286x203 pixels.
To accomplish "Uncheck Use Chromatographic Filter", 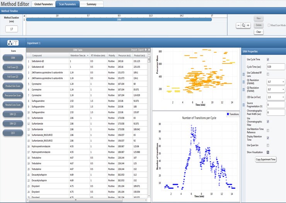I will point(268,121).
